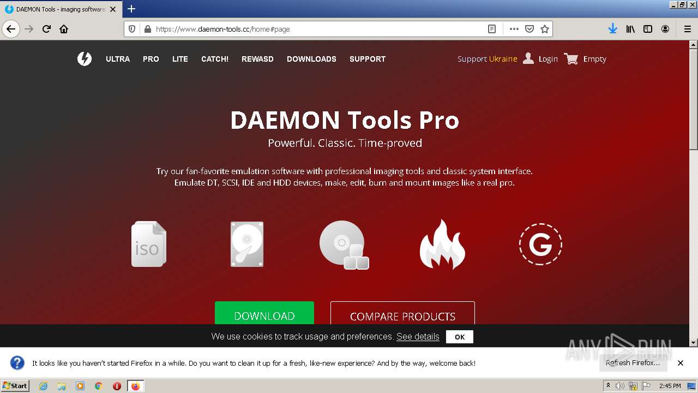Open the ULTRA menu item
The width and height of the screenshot is (698, 393).
[118, 59]
